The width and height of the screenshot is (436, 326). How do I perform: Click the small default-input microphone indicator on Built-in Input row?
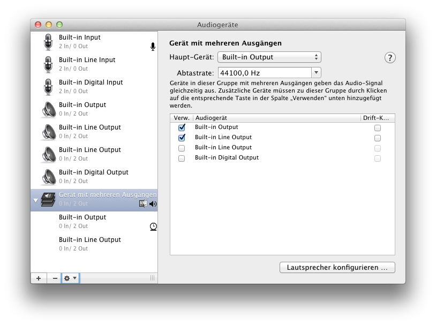[153, 47]
